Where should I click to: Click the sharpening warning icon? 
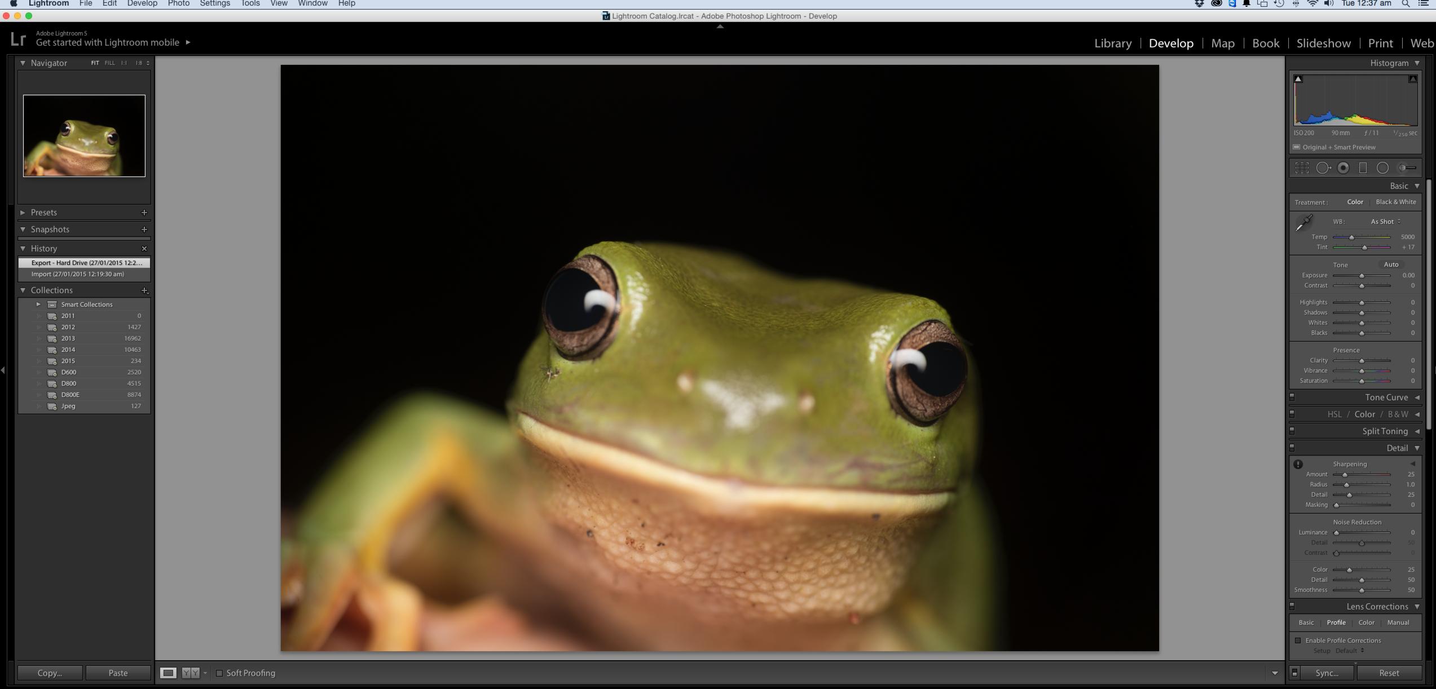[x=1298, y=465]
